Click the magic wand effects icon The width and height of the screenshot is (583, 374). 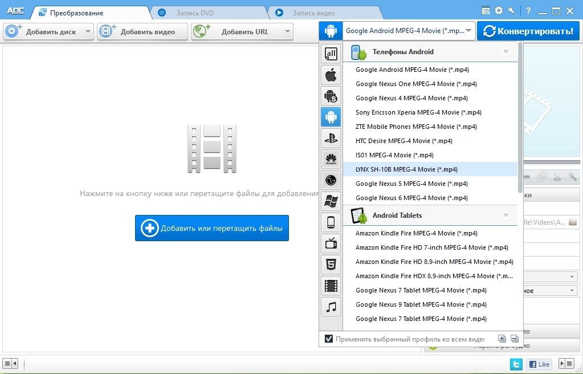click(572, 177)
